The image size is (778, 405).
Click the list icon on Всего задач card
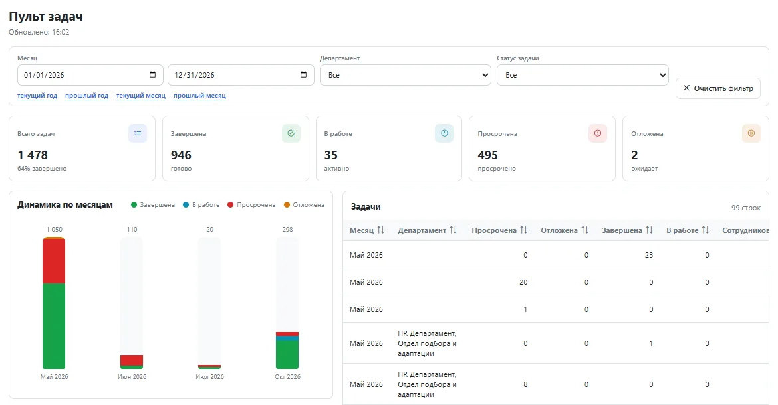(138, 133)
